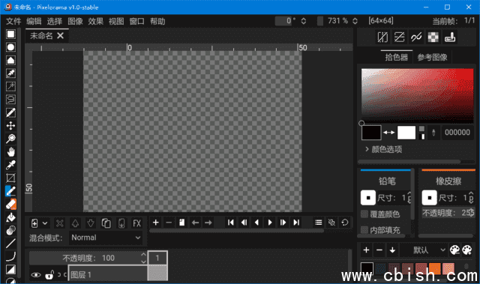Select frame 1 cel in timeline
480x284 pixels.
157,273
